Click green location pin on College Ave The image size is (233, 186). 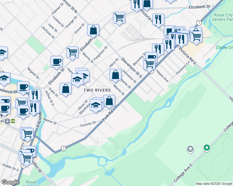207,148
